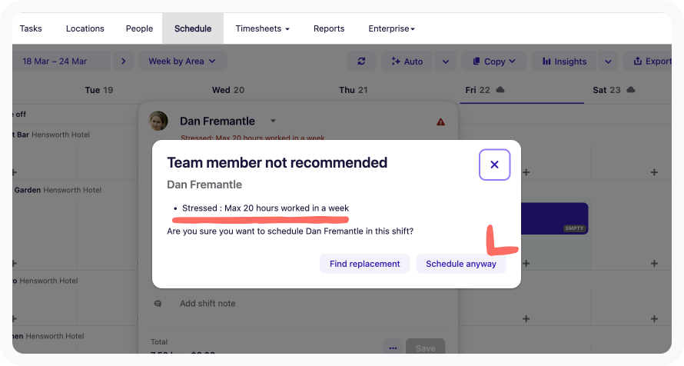Expand the Timesheets menu
The height and width of the screenshot is (366, 684).
coord(263,28)
